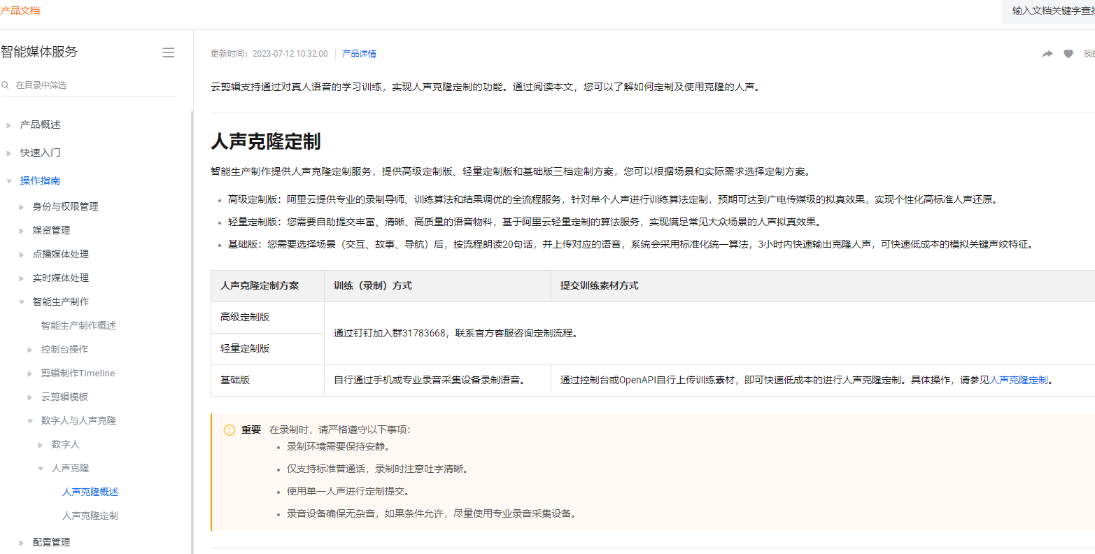Expand the 数字人 arrow
Viewport: 1095px width, 554px height.
pos(41,445)
